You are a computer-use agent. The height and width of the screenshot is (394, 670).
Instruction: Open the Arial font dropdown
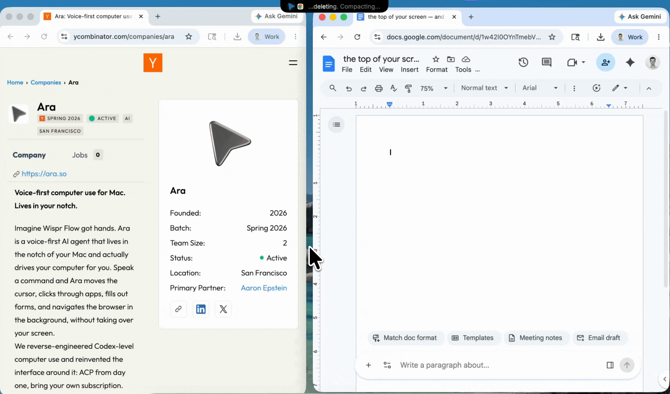point(540,88)
